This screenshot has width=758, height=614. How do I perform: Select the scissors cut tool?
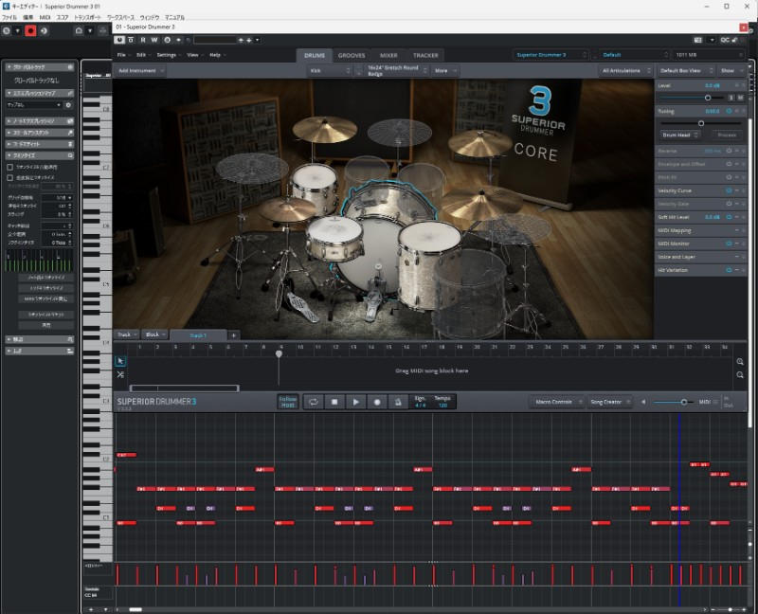point(121,375)
